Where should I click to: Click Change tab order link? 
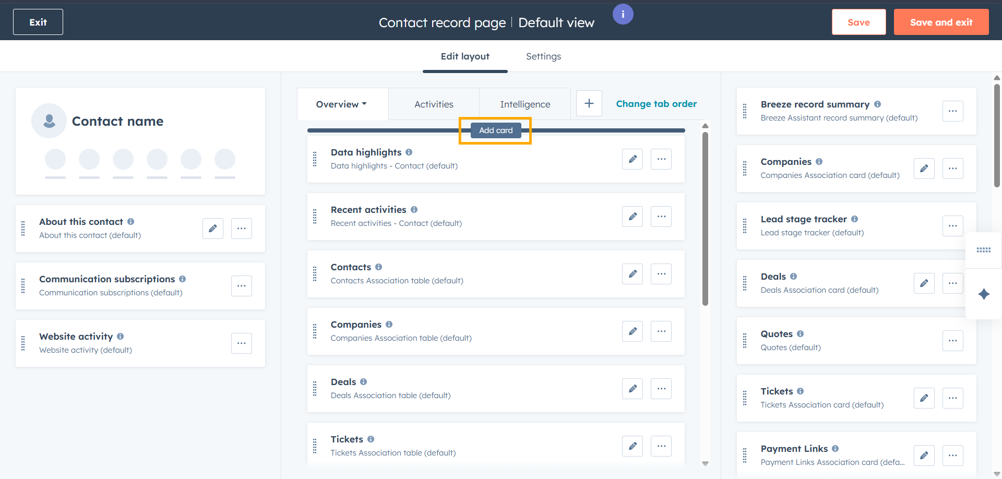[656, 104]
